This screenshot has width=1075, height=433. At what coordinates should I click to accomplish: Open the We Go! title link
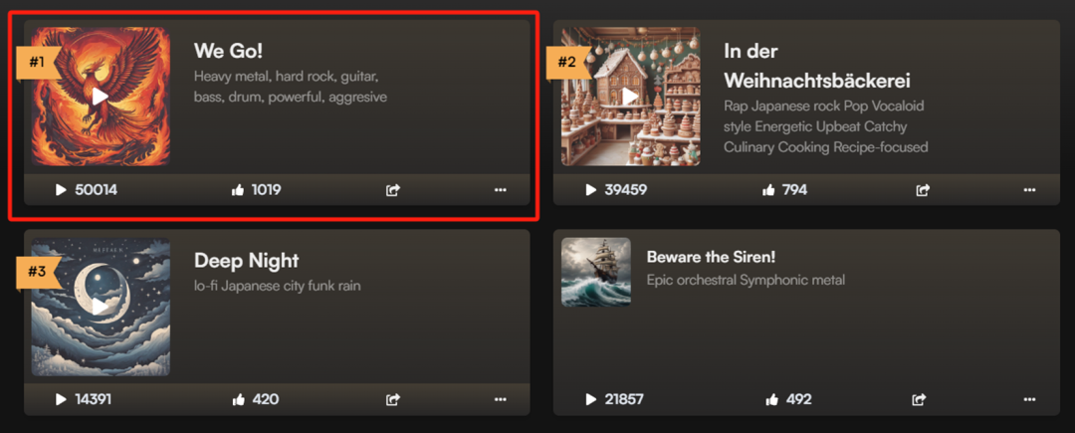pyautogui.click(x=228, y=51)
